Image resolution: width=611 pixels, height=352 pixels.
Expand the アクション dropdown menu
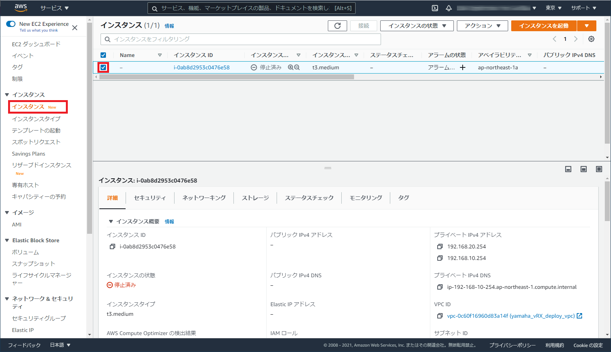[x=482, y=26]
